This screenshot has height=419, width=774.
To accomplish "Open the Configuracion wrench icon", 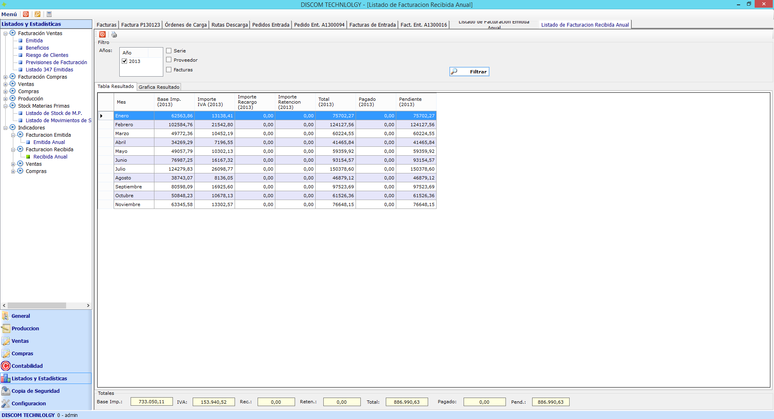I will [6, 403].
